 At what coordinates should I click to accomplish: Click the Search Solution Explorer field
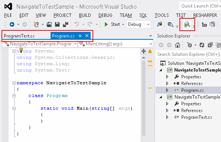tap(188, 54)
